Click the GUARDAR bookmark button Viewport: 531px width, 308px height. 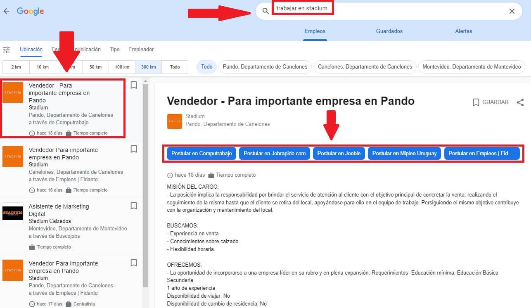pyautogui.click(x=491, y=102)
